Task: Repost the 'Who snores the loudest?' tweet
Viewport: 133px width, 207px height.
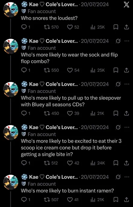Action: point(51,27)
